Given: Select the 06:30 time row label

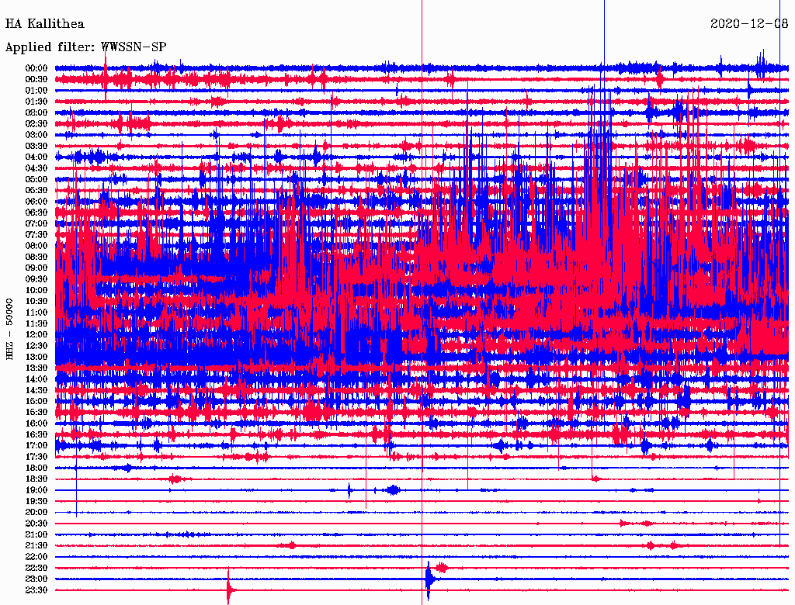Looking at the screenshot, I should pyautogui.click(x=36, y=213).
